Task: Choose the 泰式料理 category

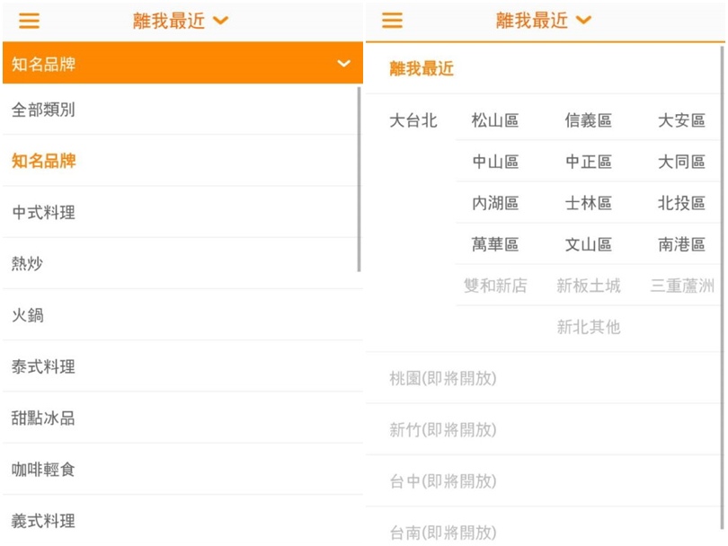Action: tap(43, 366)
